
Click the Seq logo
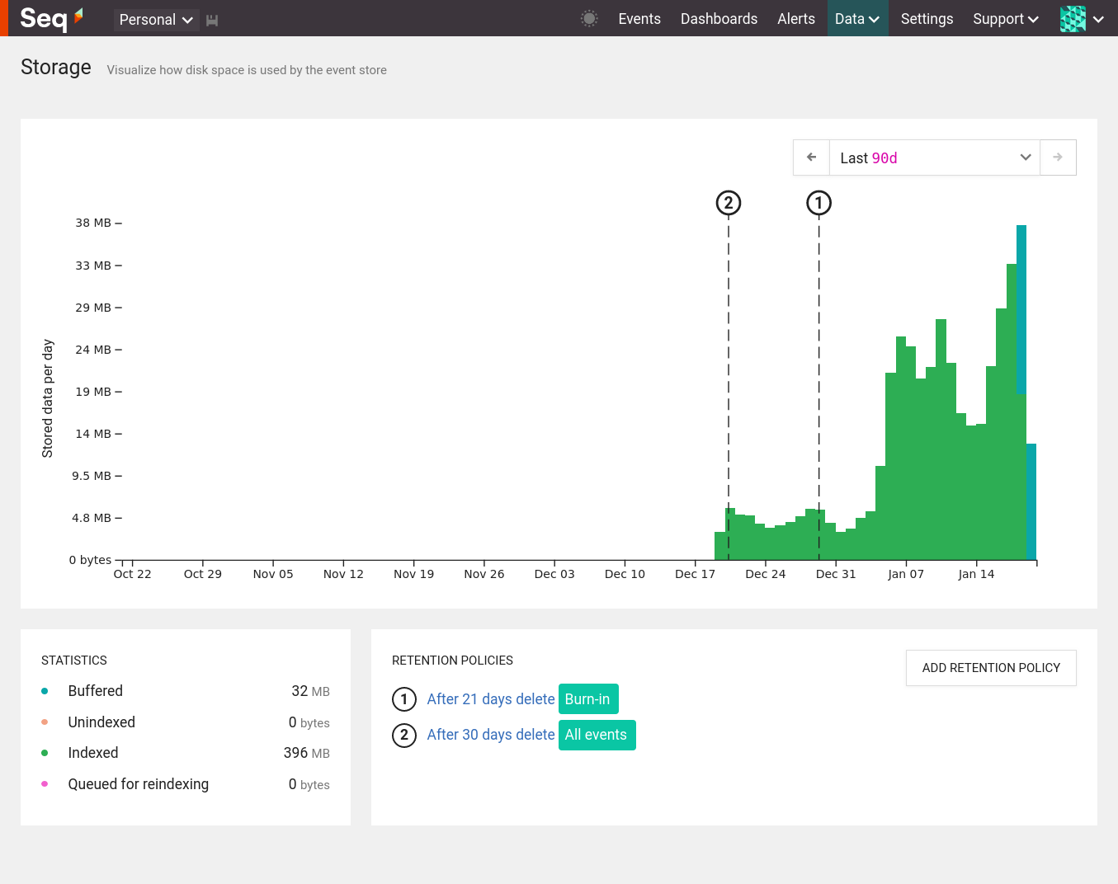point(51,18)
